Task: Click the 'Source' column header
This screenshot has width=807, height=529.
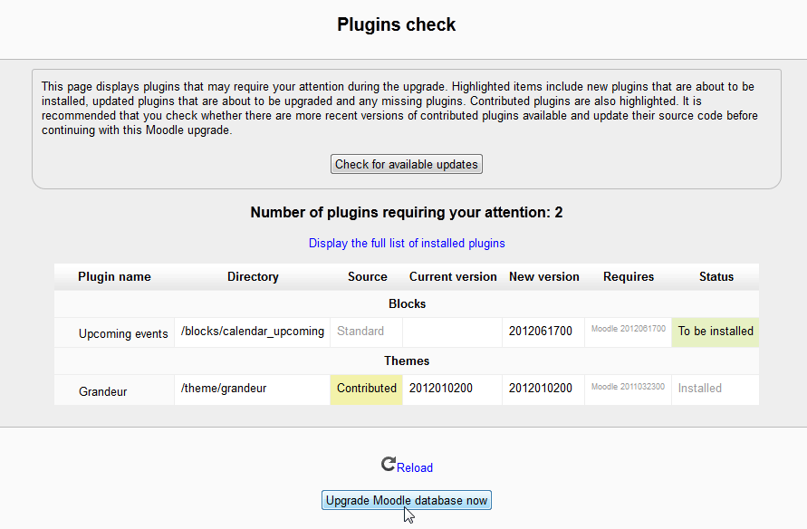Action: point(367,276)
